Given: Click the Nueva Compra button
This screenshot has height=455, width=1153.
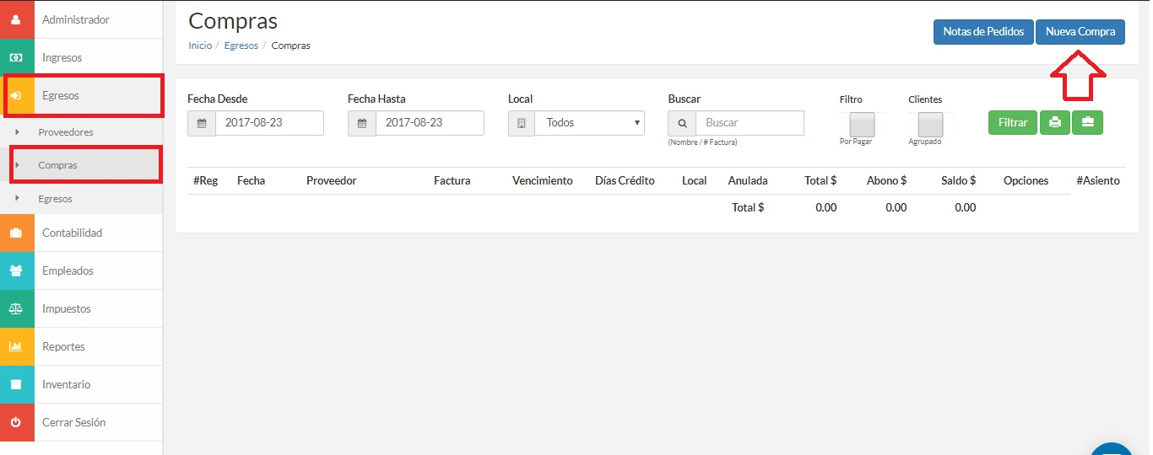Looking at the screenshot, I should click(x=1080, y=31).
